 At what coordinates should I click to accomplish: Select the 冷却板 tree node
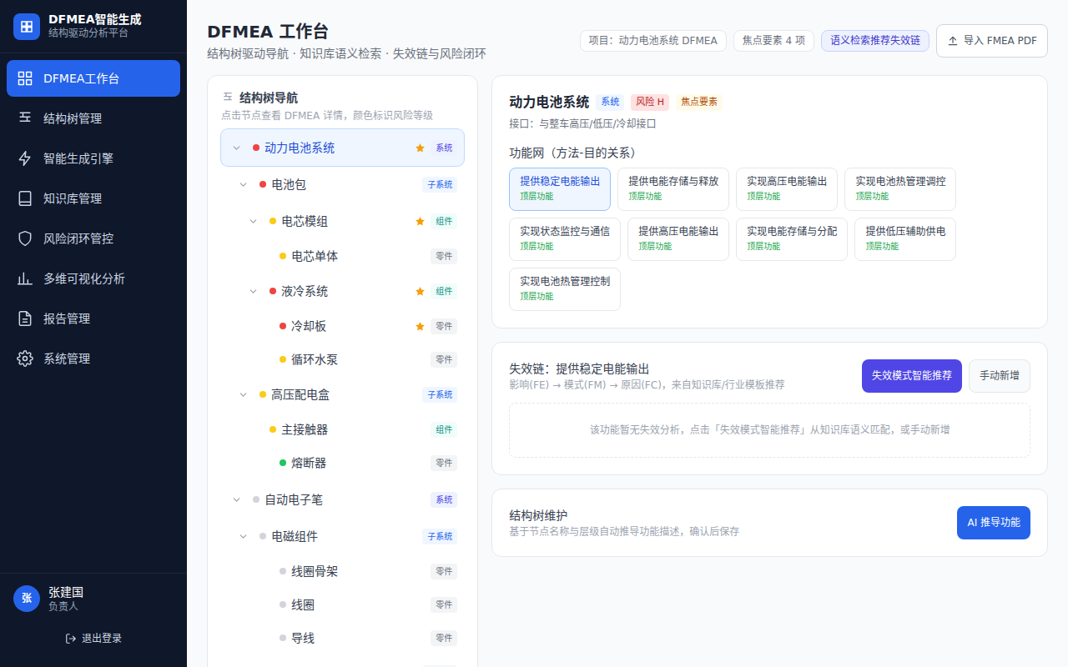tap(342, 326)
